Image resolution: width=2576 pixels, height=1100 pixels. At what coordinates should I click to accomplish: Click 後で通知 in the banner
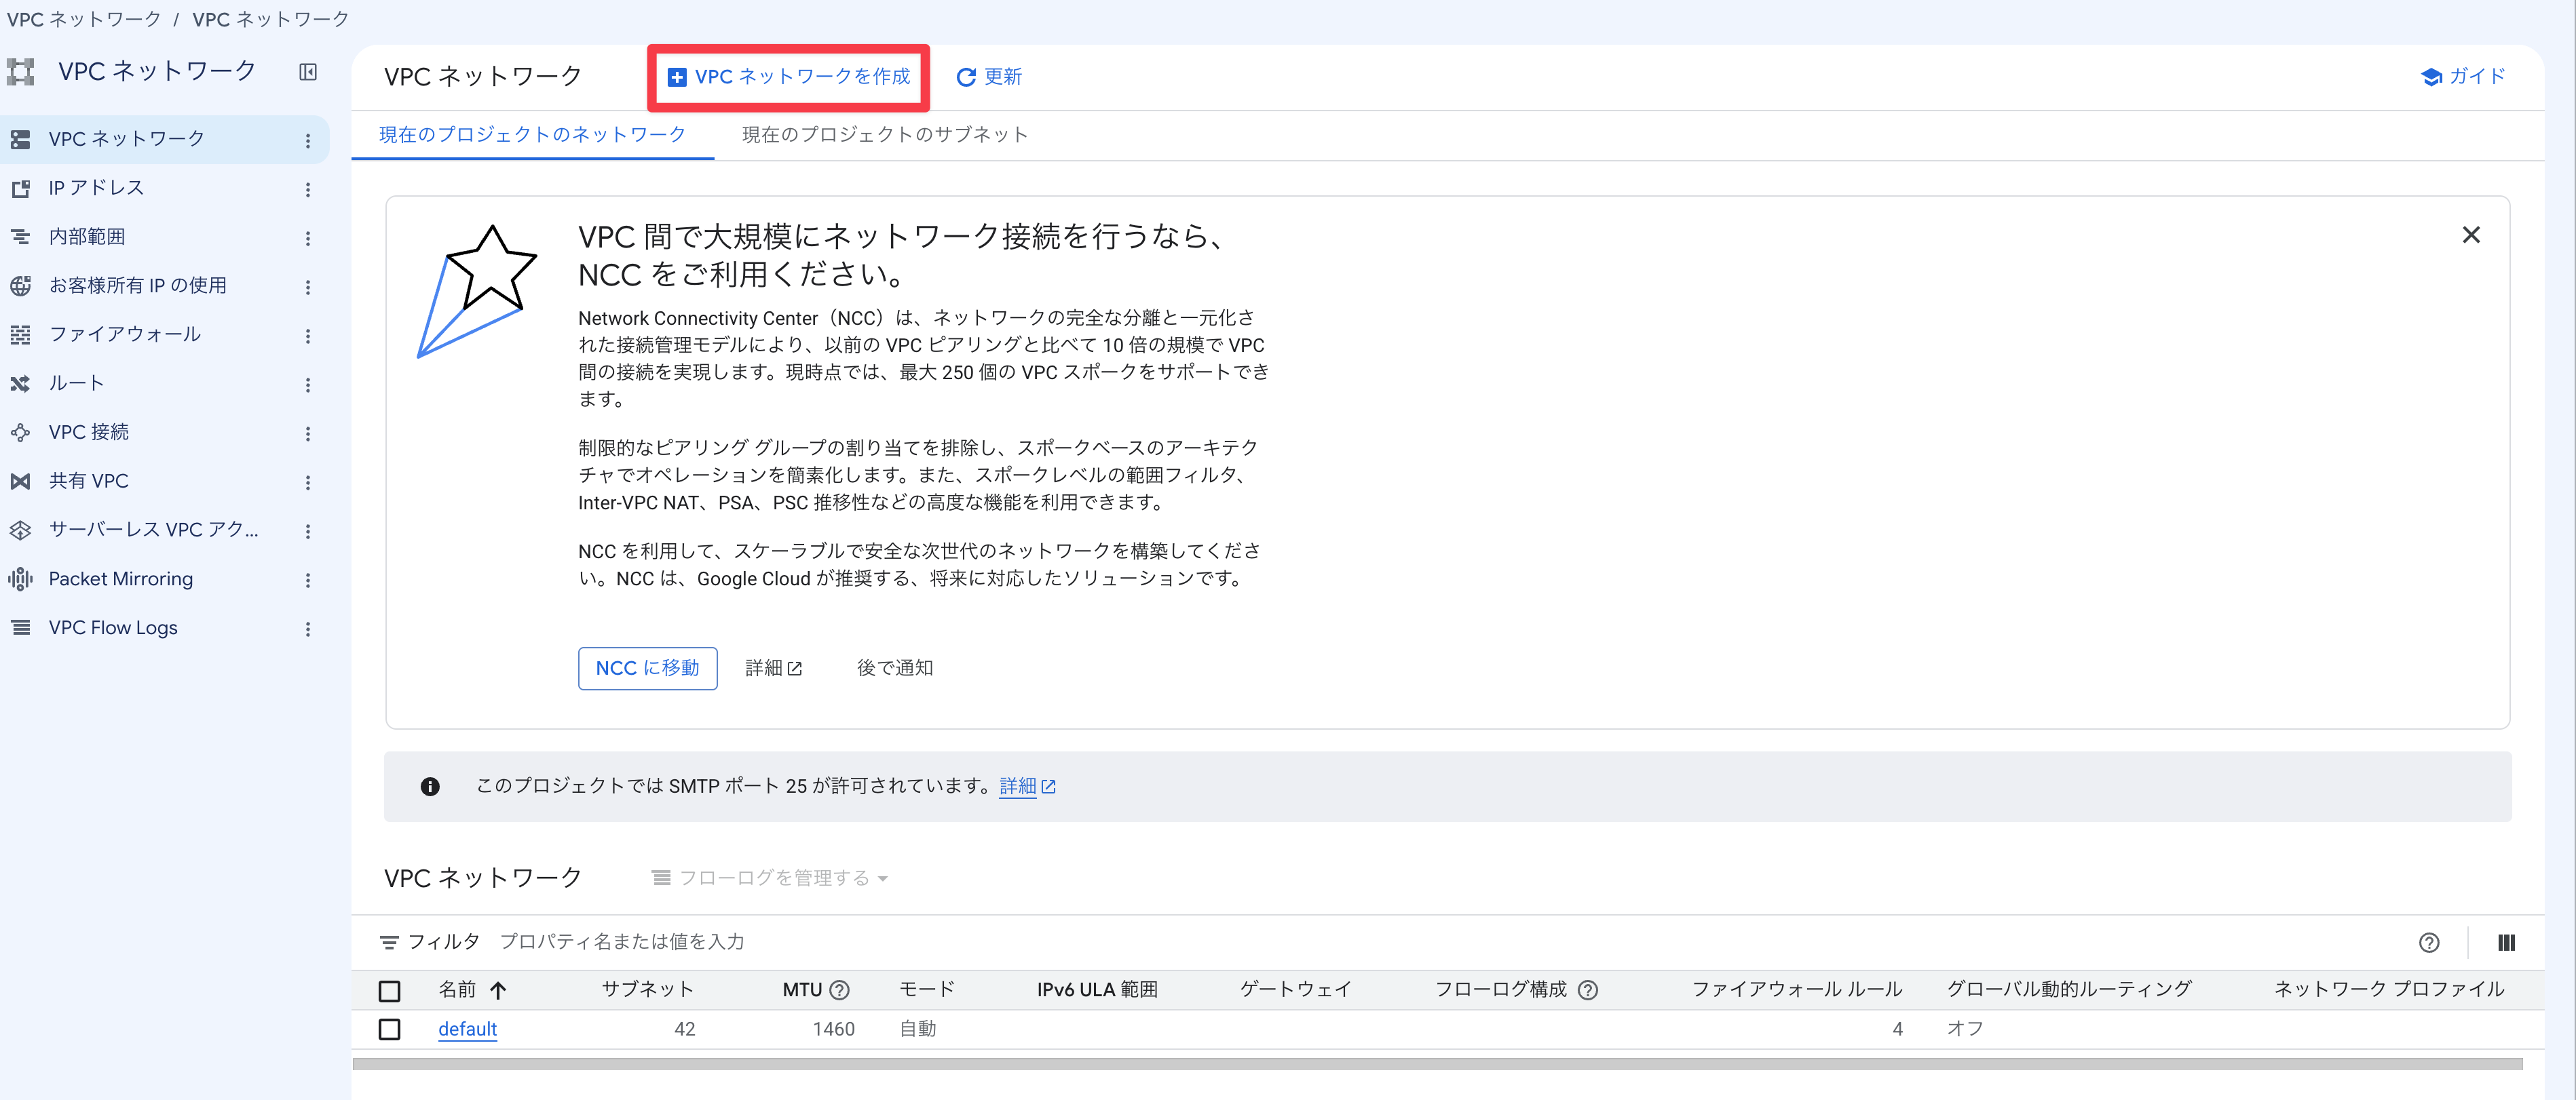895,669
